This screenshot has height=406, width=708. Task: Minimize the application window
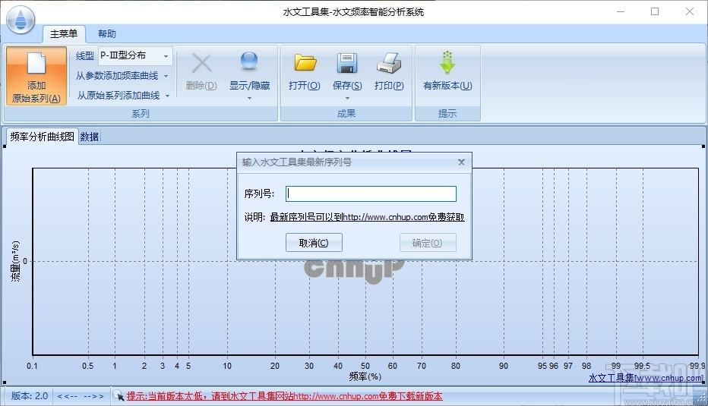pyautogui.click(x=621, y=11)
